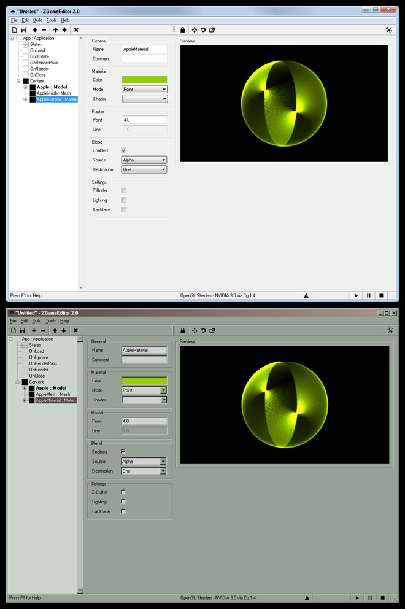Open File menu in bottom window
This screenshot has height=609, width=405.
(x=13, y=321)
